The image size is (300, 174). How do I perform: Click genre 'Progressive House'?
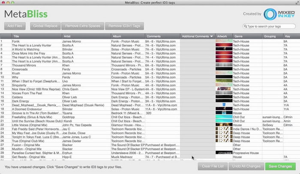(246, 153)
